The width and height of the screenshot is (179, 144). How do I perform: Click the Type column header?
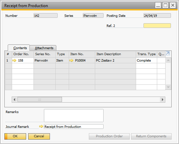pyautogui.click(x=62, y=54)
